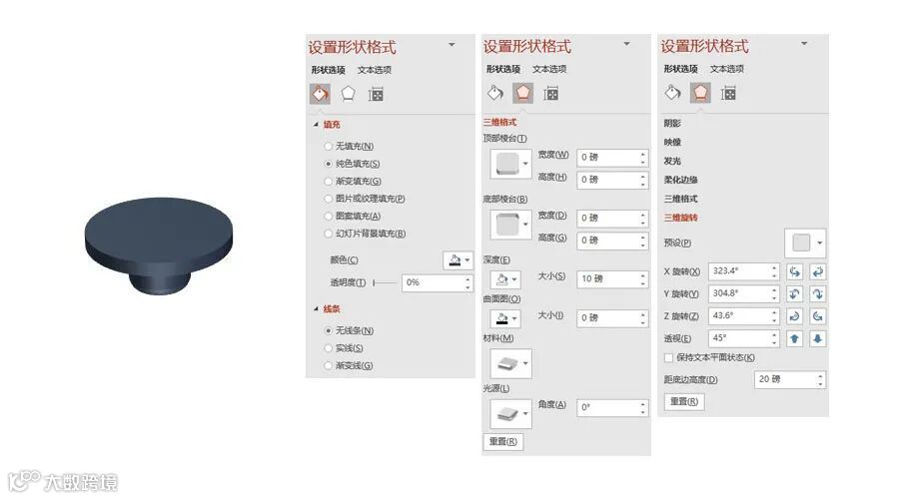Open the 颜色(C) fill color dropdown
Image resolution: width=899 pixels, height=499 pixels.
pyautogui.click(x=457, y=260)
